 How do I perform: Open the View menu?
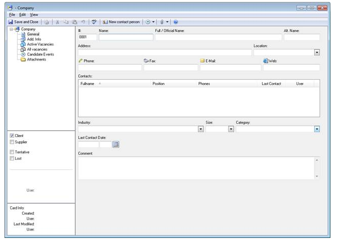[34, 15]
